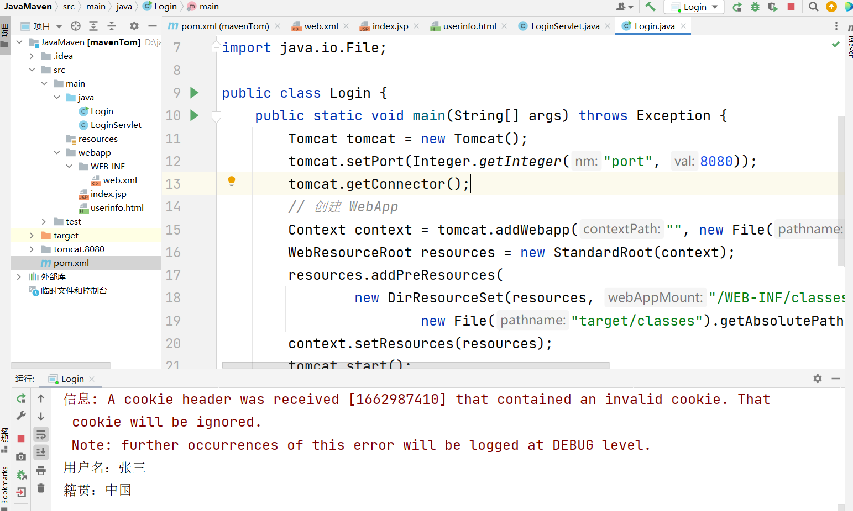Screen dimensions: 853x511
Task: Click the editor's horizontal scrollbar
Action: [x=415, y=365]
